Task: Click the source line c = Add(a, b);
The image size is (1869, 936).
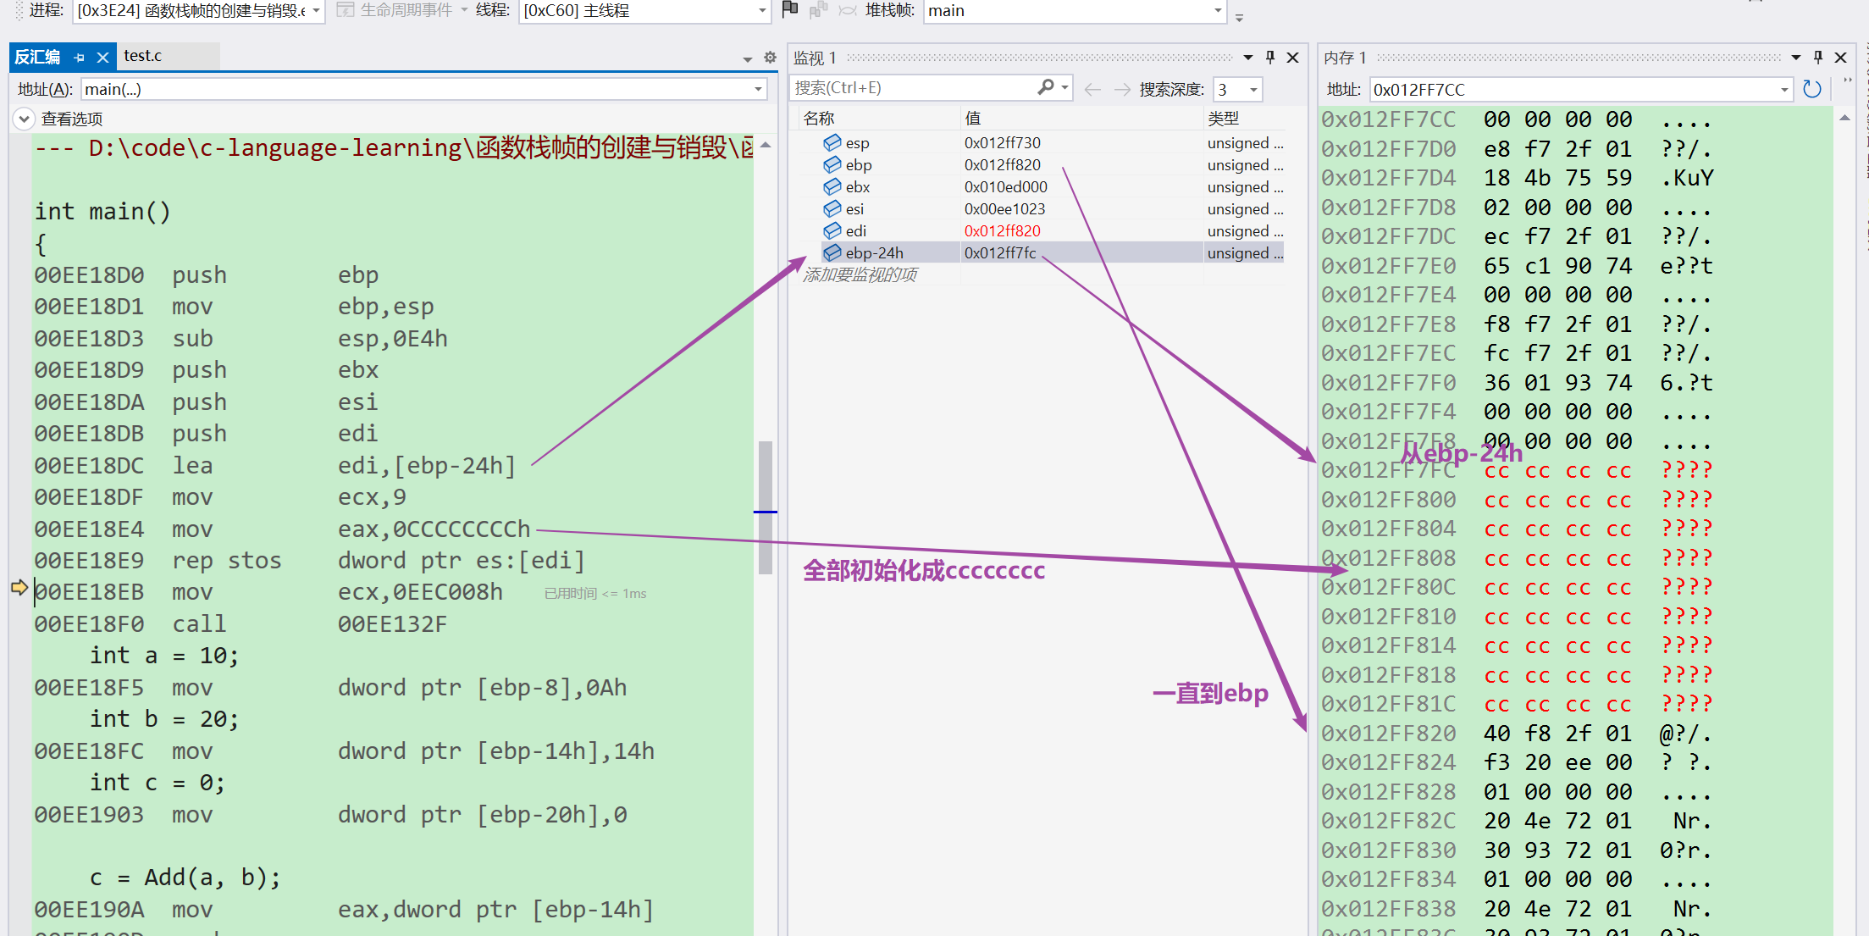Action: pyautogui.click(x=185, y=877)
